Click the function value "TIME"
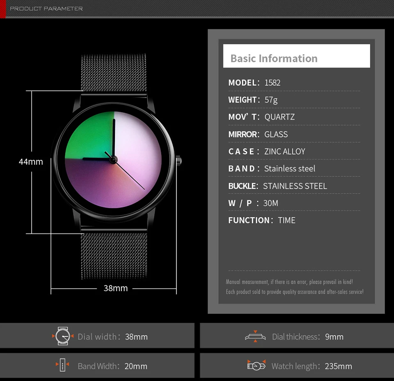 coord(286,220)
